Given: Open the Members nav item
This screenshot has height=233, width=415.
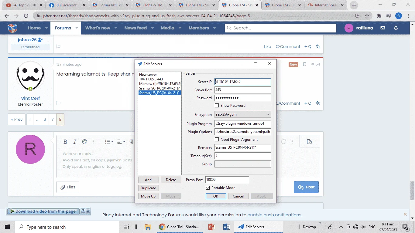Looking at the screenshot, I should pyautogui.click(x=199, y=28).
